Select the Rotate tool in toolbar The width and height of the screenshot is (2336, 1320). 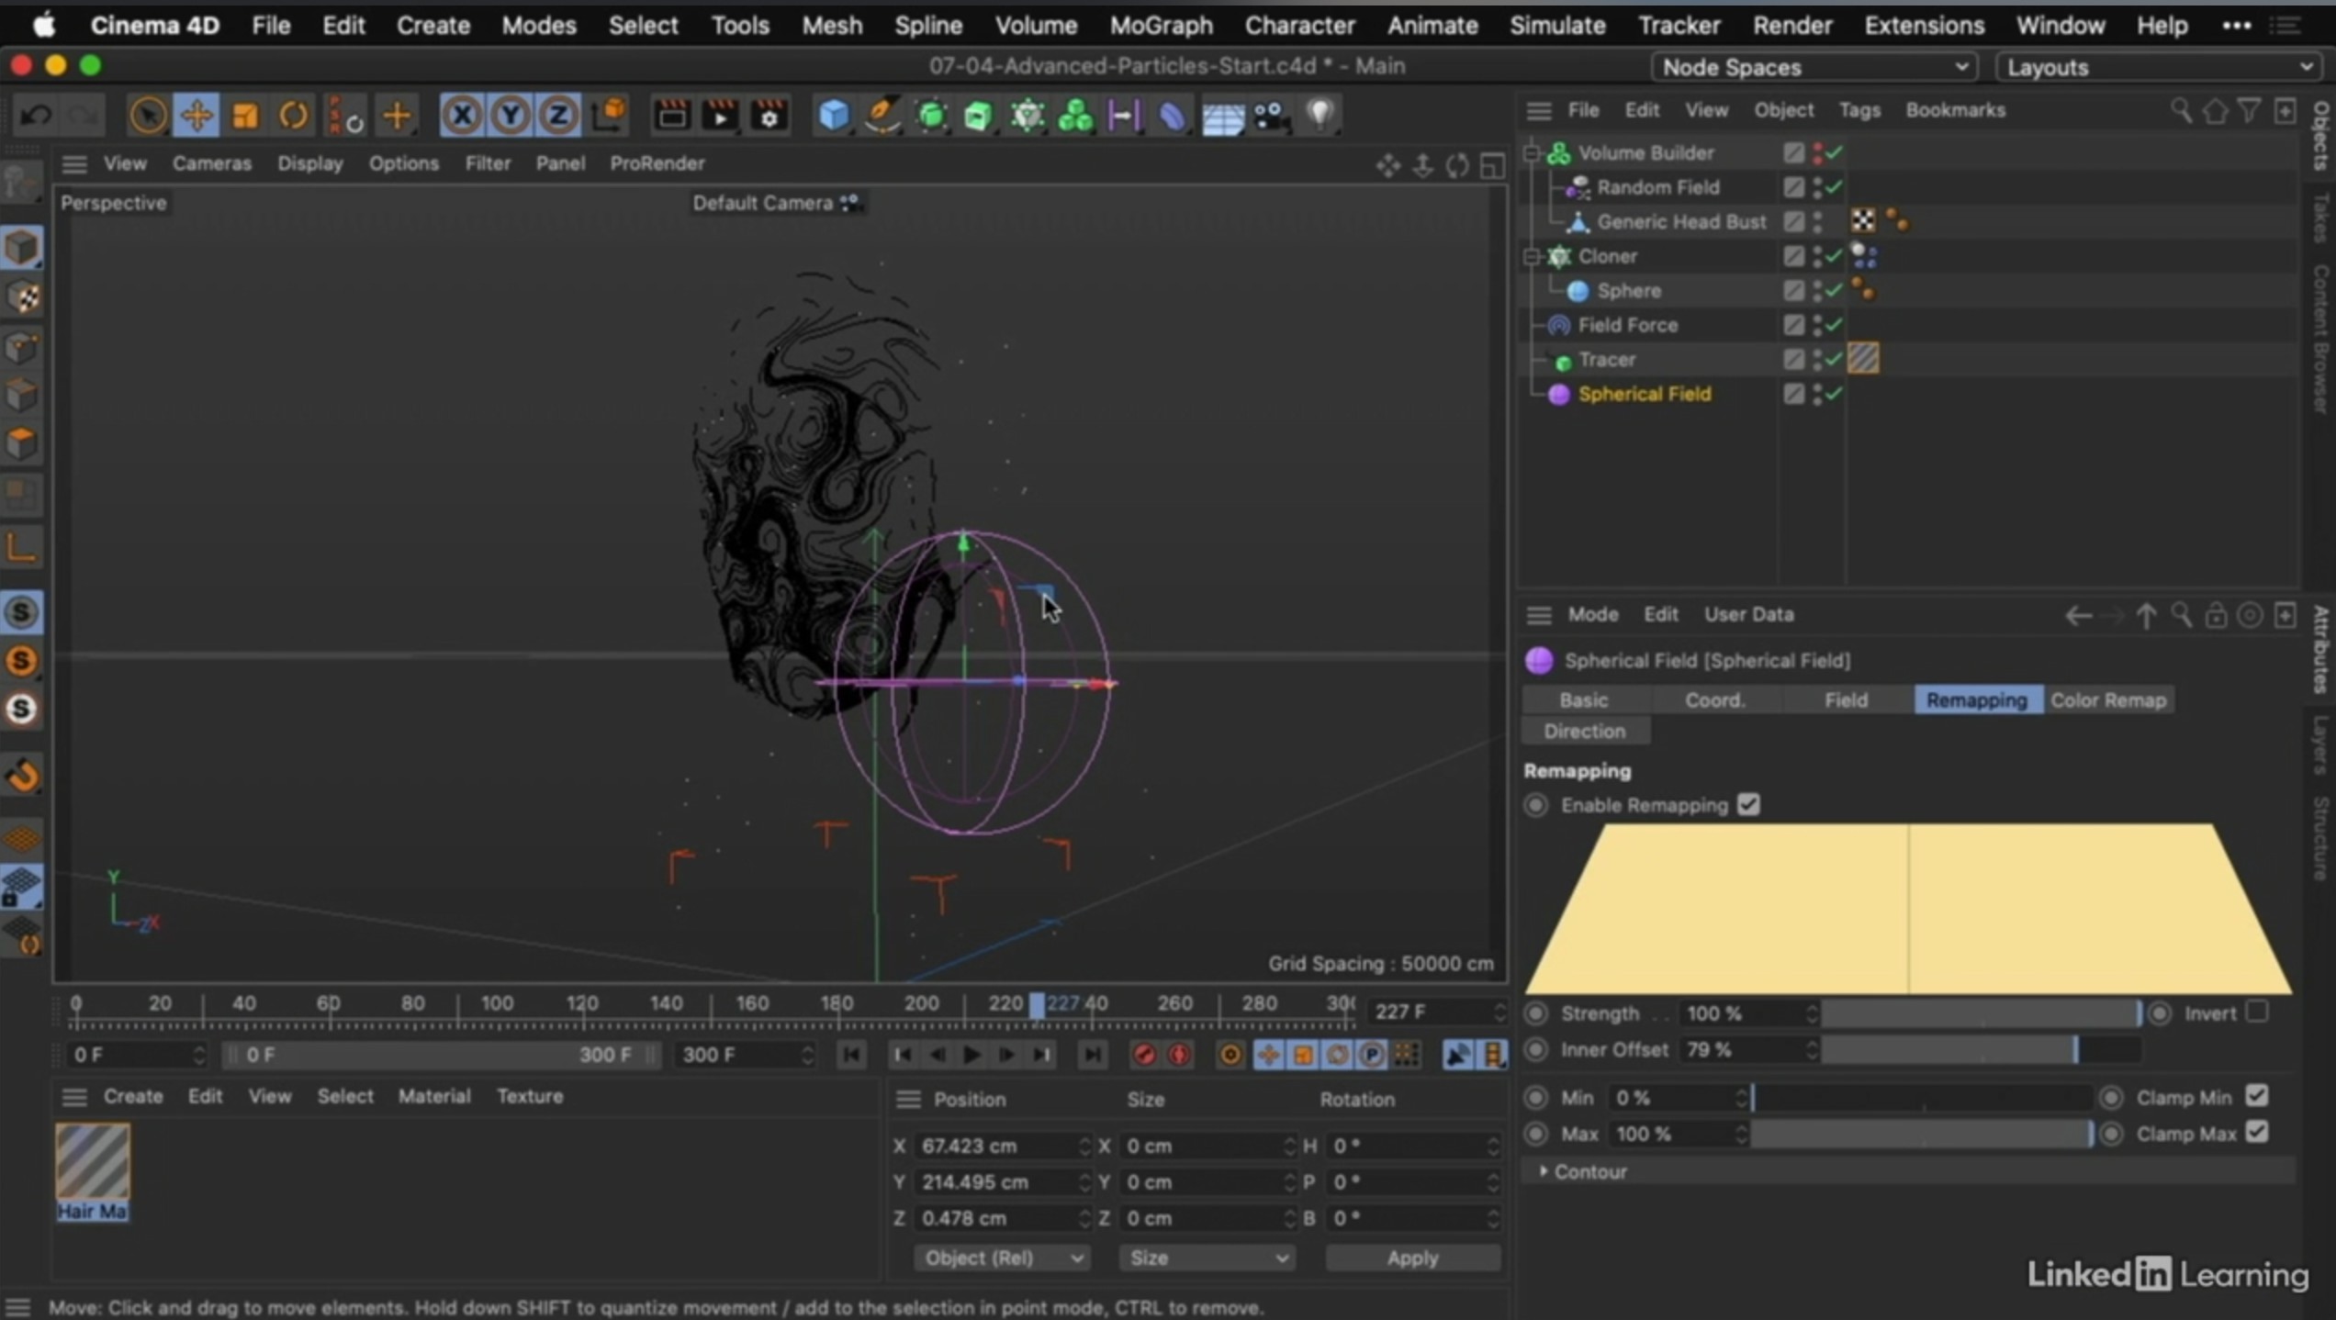pos(293,116)
